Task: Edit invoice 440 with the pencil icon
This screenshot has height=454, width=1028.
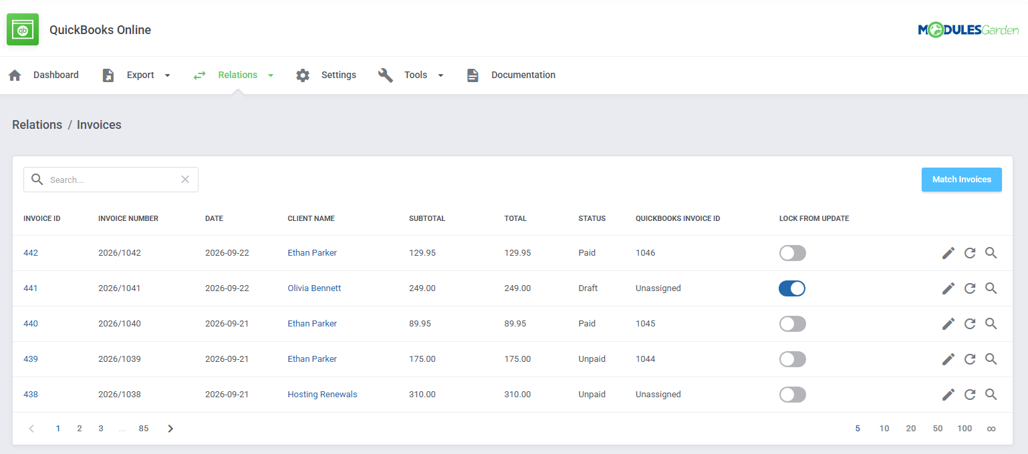Action: 948,324
